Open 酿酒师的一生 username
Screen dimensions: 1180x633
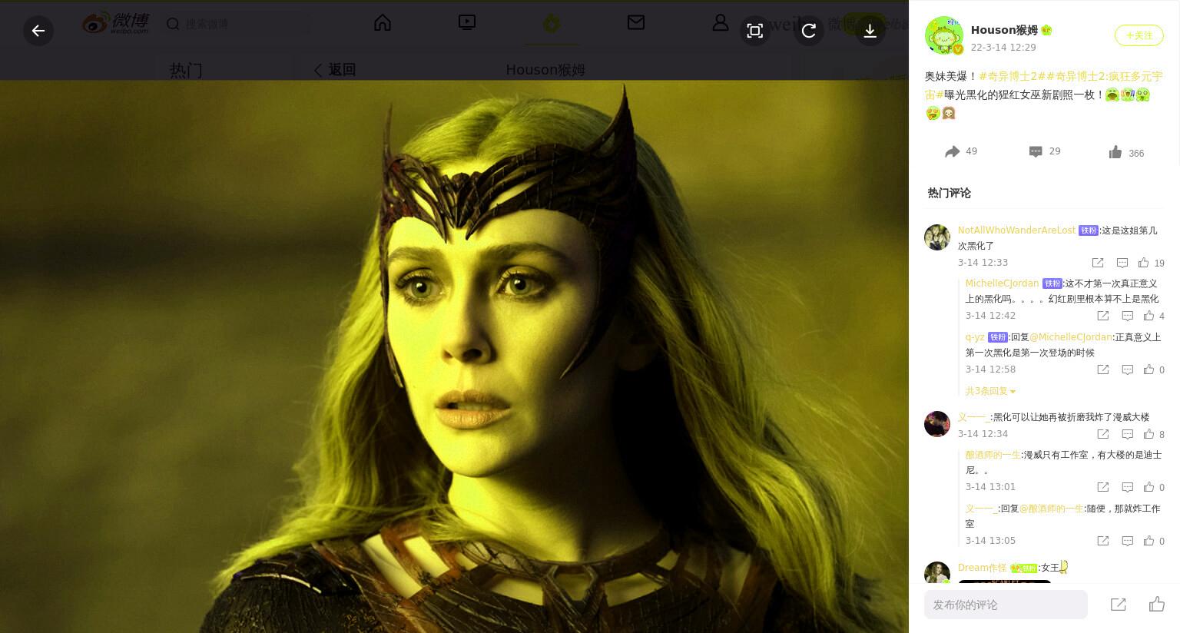pyautogui.click(x=993, y=455)
